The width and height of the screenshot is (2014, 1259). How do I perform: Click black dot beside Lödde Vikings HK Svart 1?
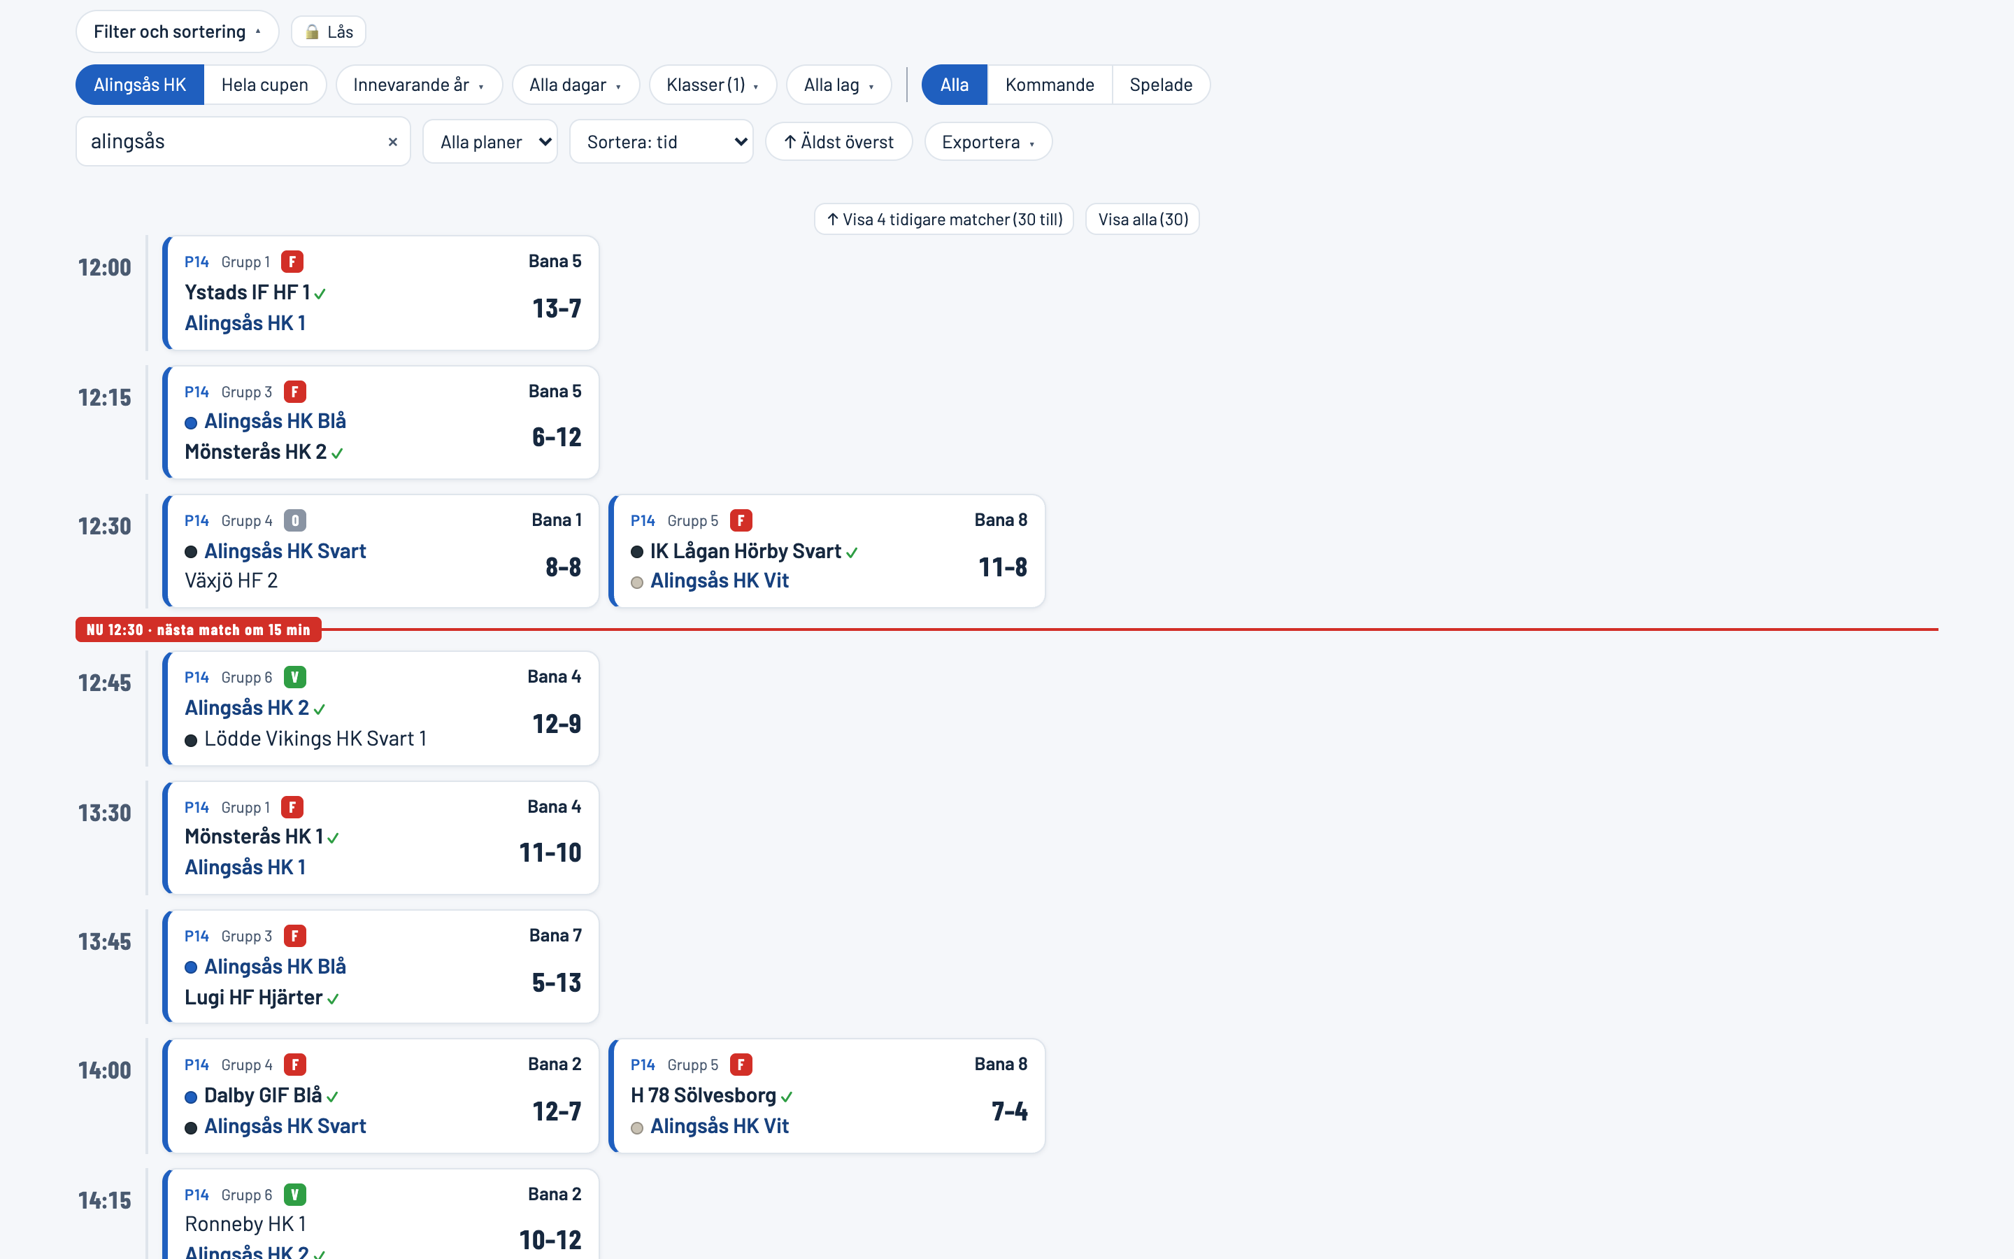coord(191,740)
